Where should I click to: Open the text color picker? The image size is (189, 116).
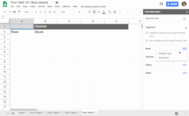[104, 12]
